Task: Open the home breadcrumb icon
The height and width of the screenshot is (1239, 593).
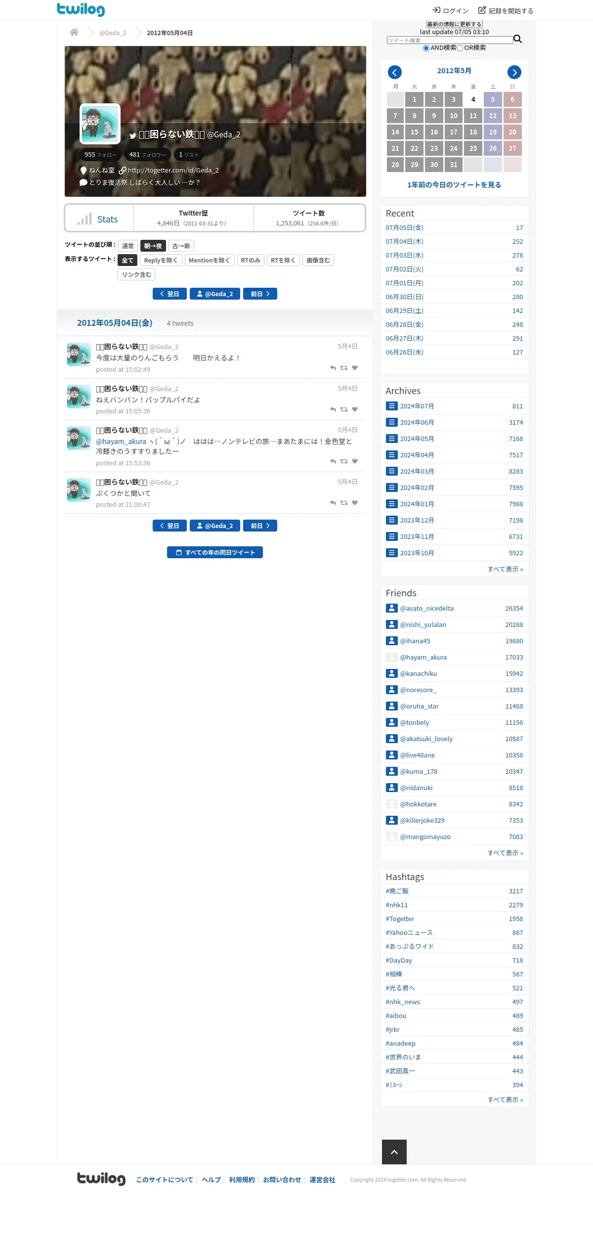Action: [74, 33]
